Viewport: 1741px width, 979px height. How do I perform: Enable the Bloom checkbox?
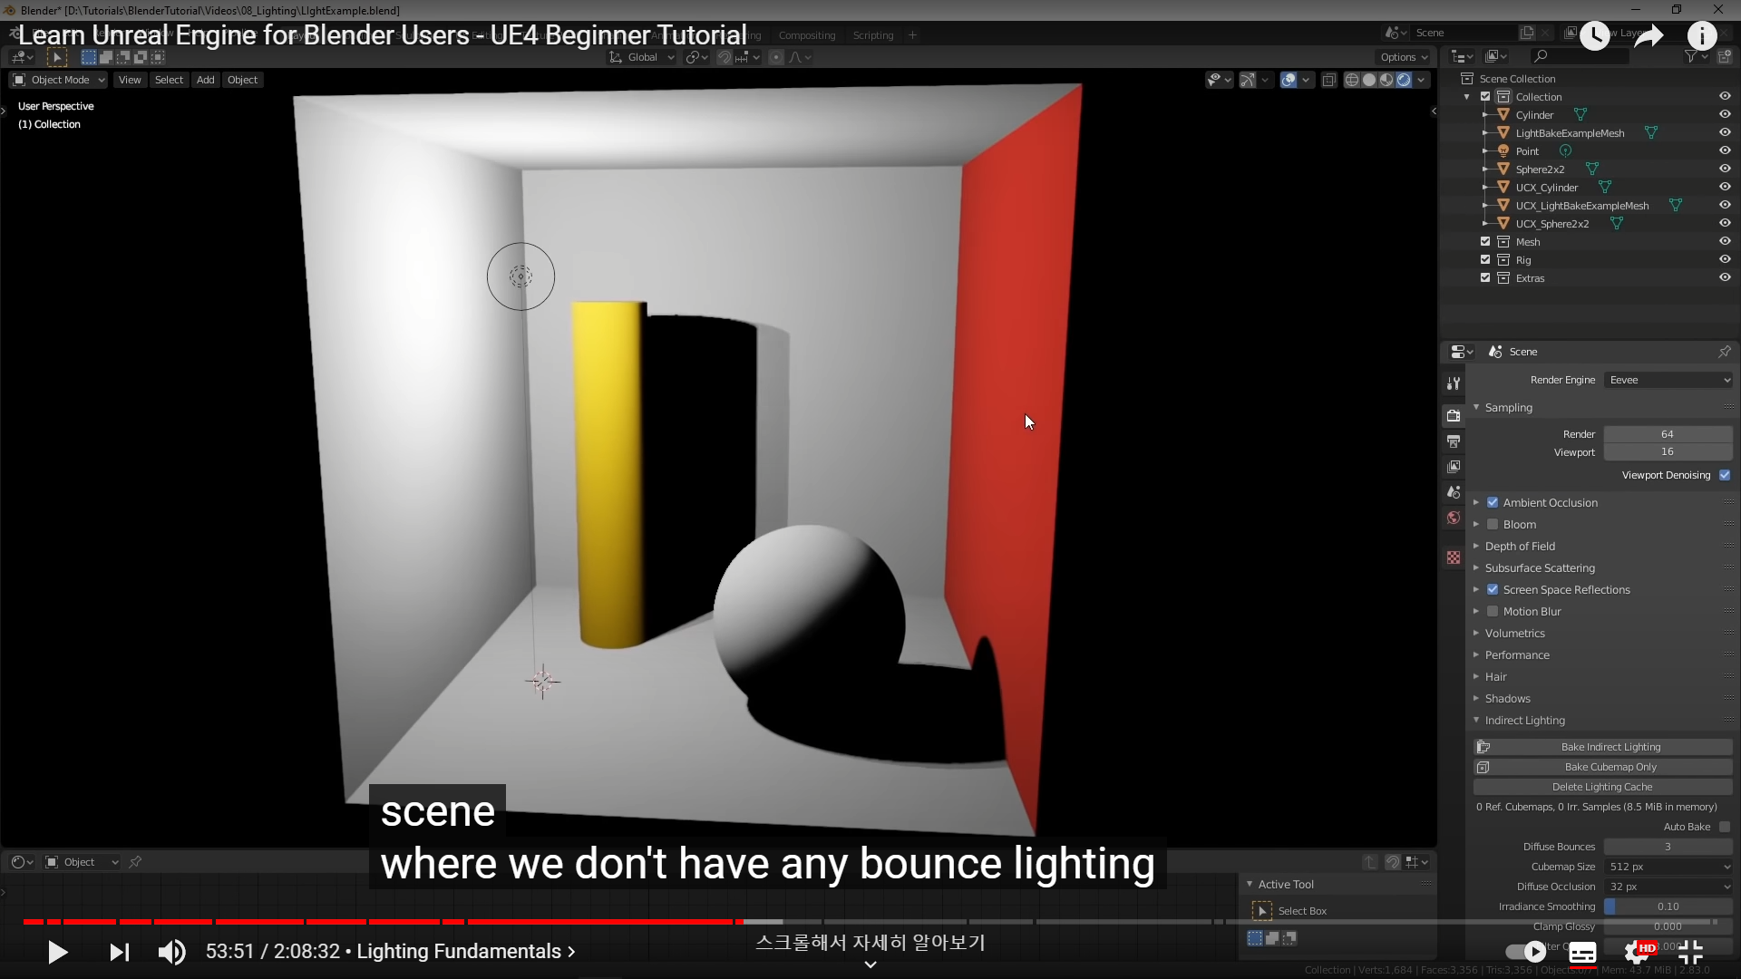coord(1493,525)
